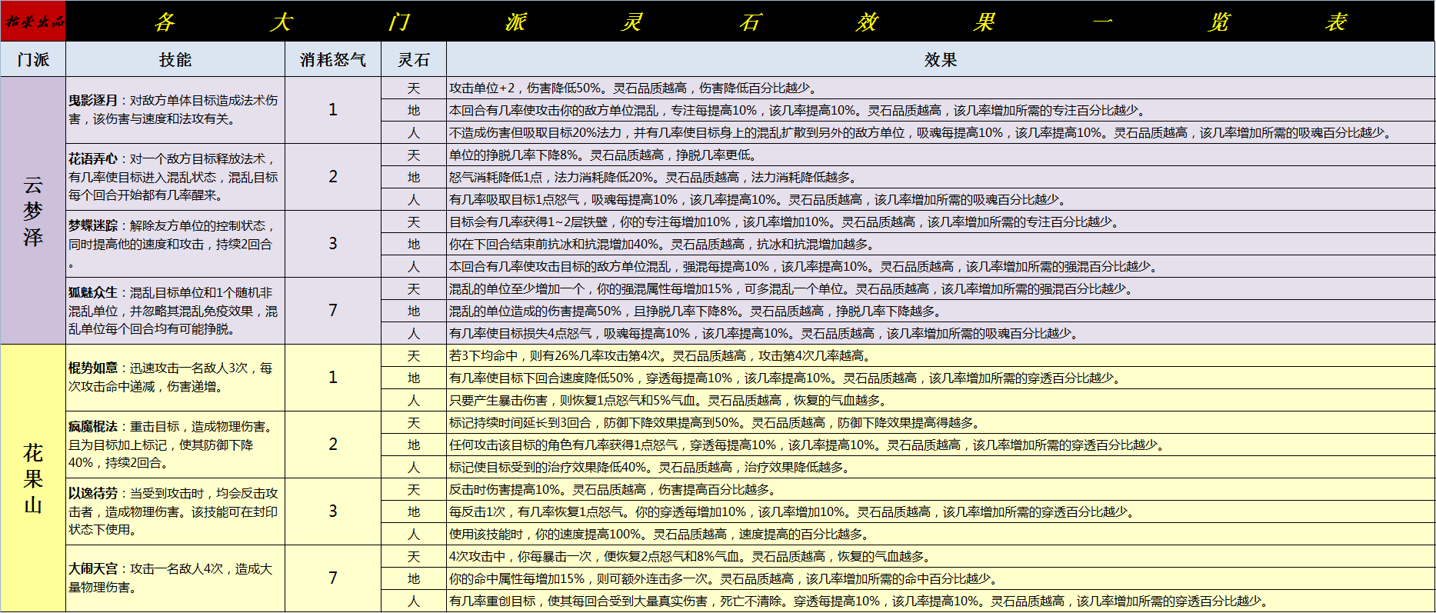Select the 云梦泽 sect cell

tap(33, 210)
